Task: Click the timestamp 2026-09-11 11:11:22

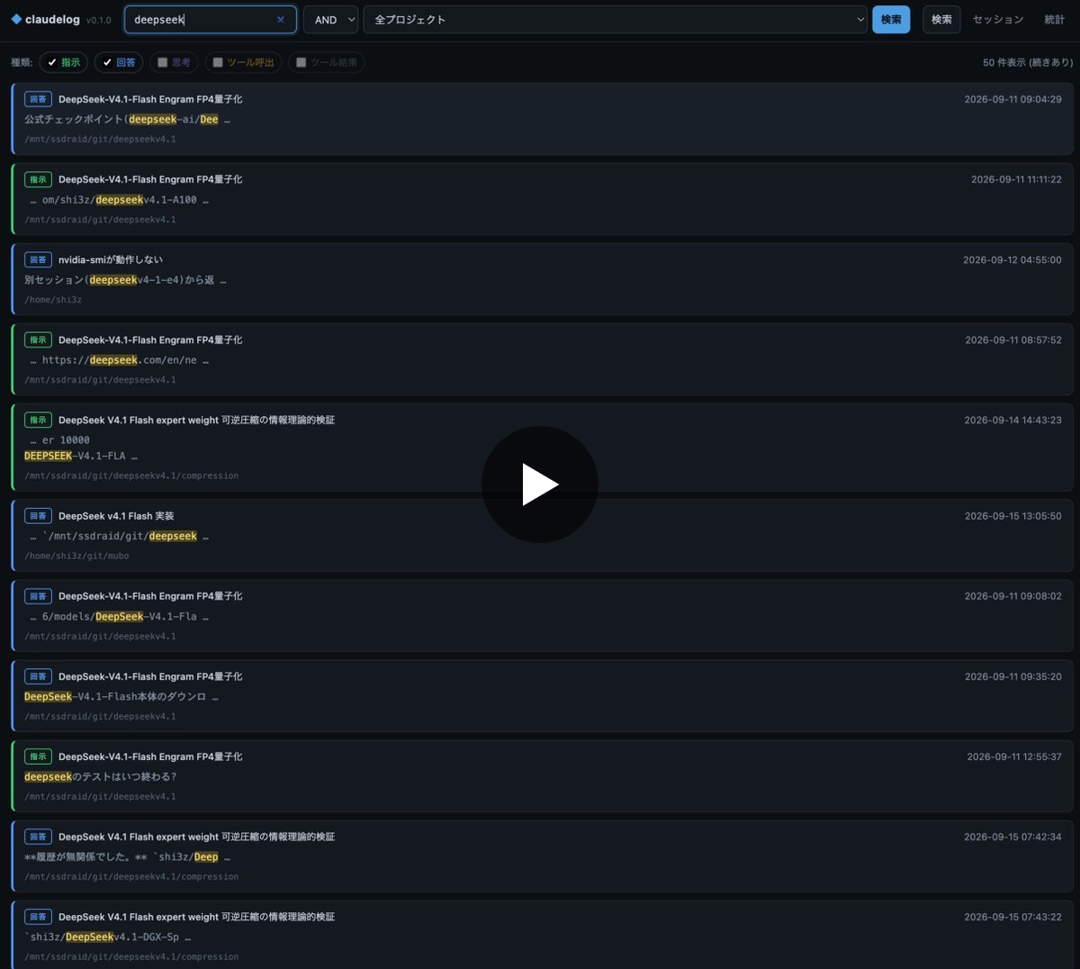Action: point(1016,179)
